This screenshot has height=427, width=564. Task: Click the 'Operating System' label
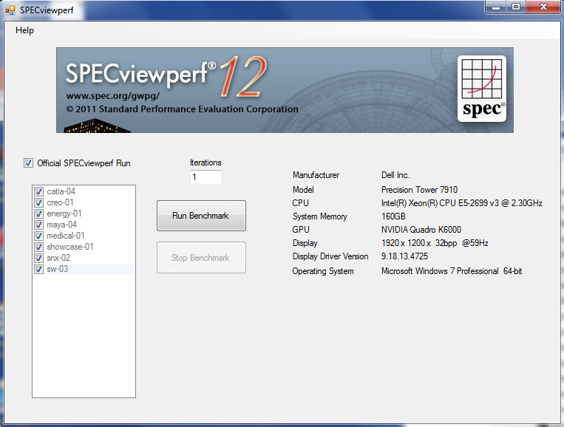[322, 271]
